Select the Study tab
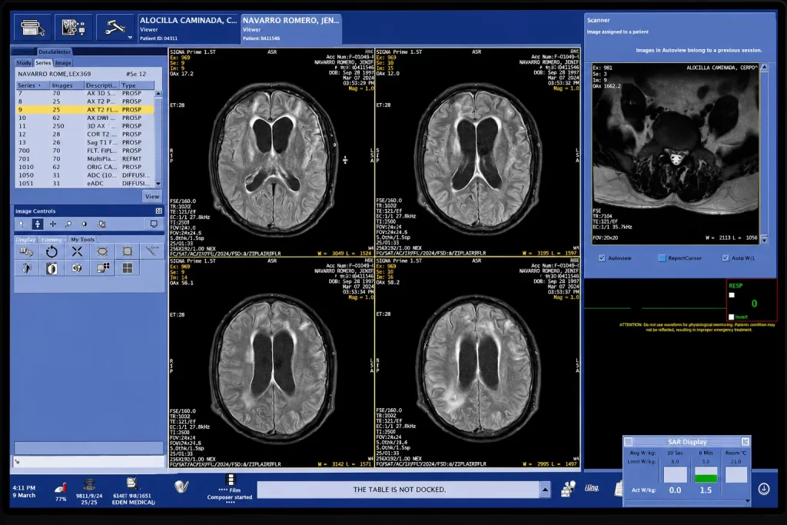This screenshot has width=787, height=525. [24, 63]
